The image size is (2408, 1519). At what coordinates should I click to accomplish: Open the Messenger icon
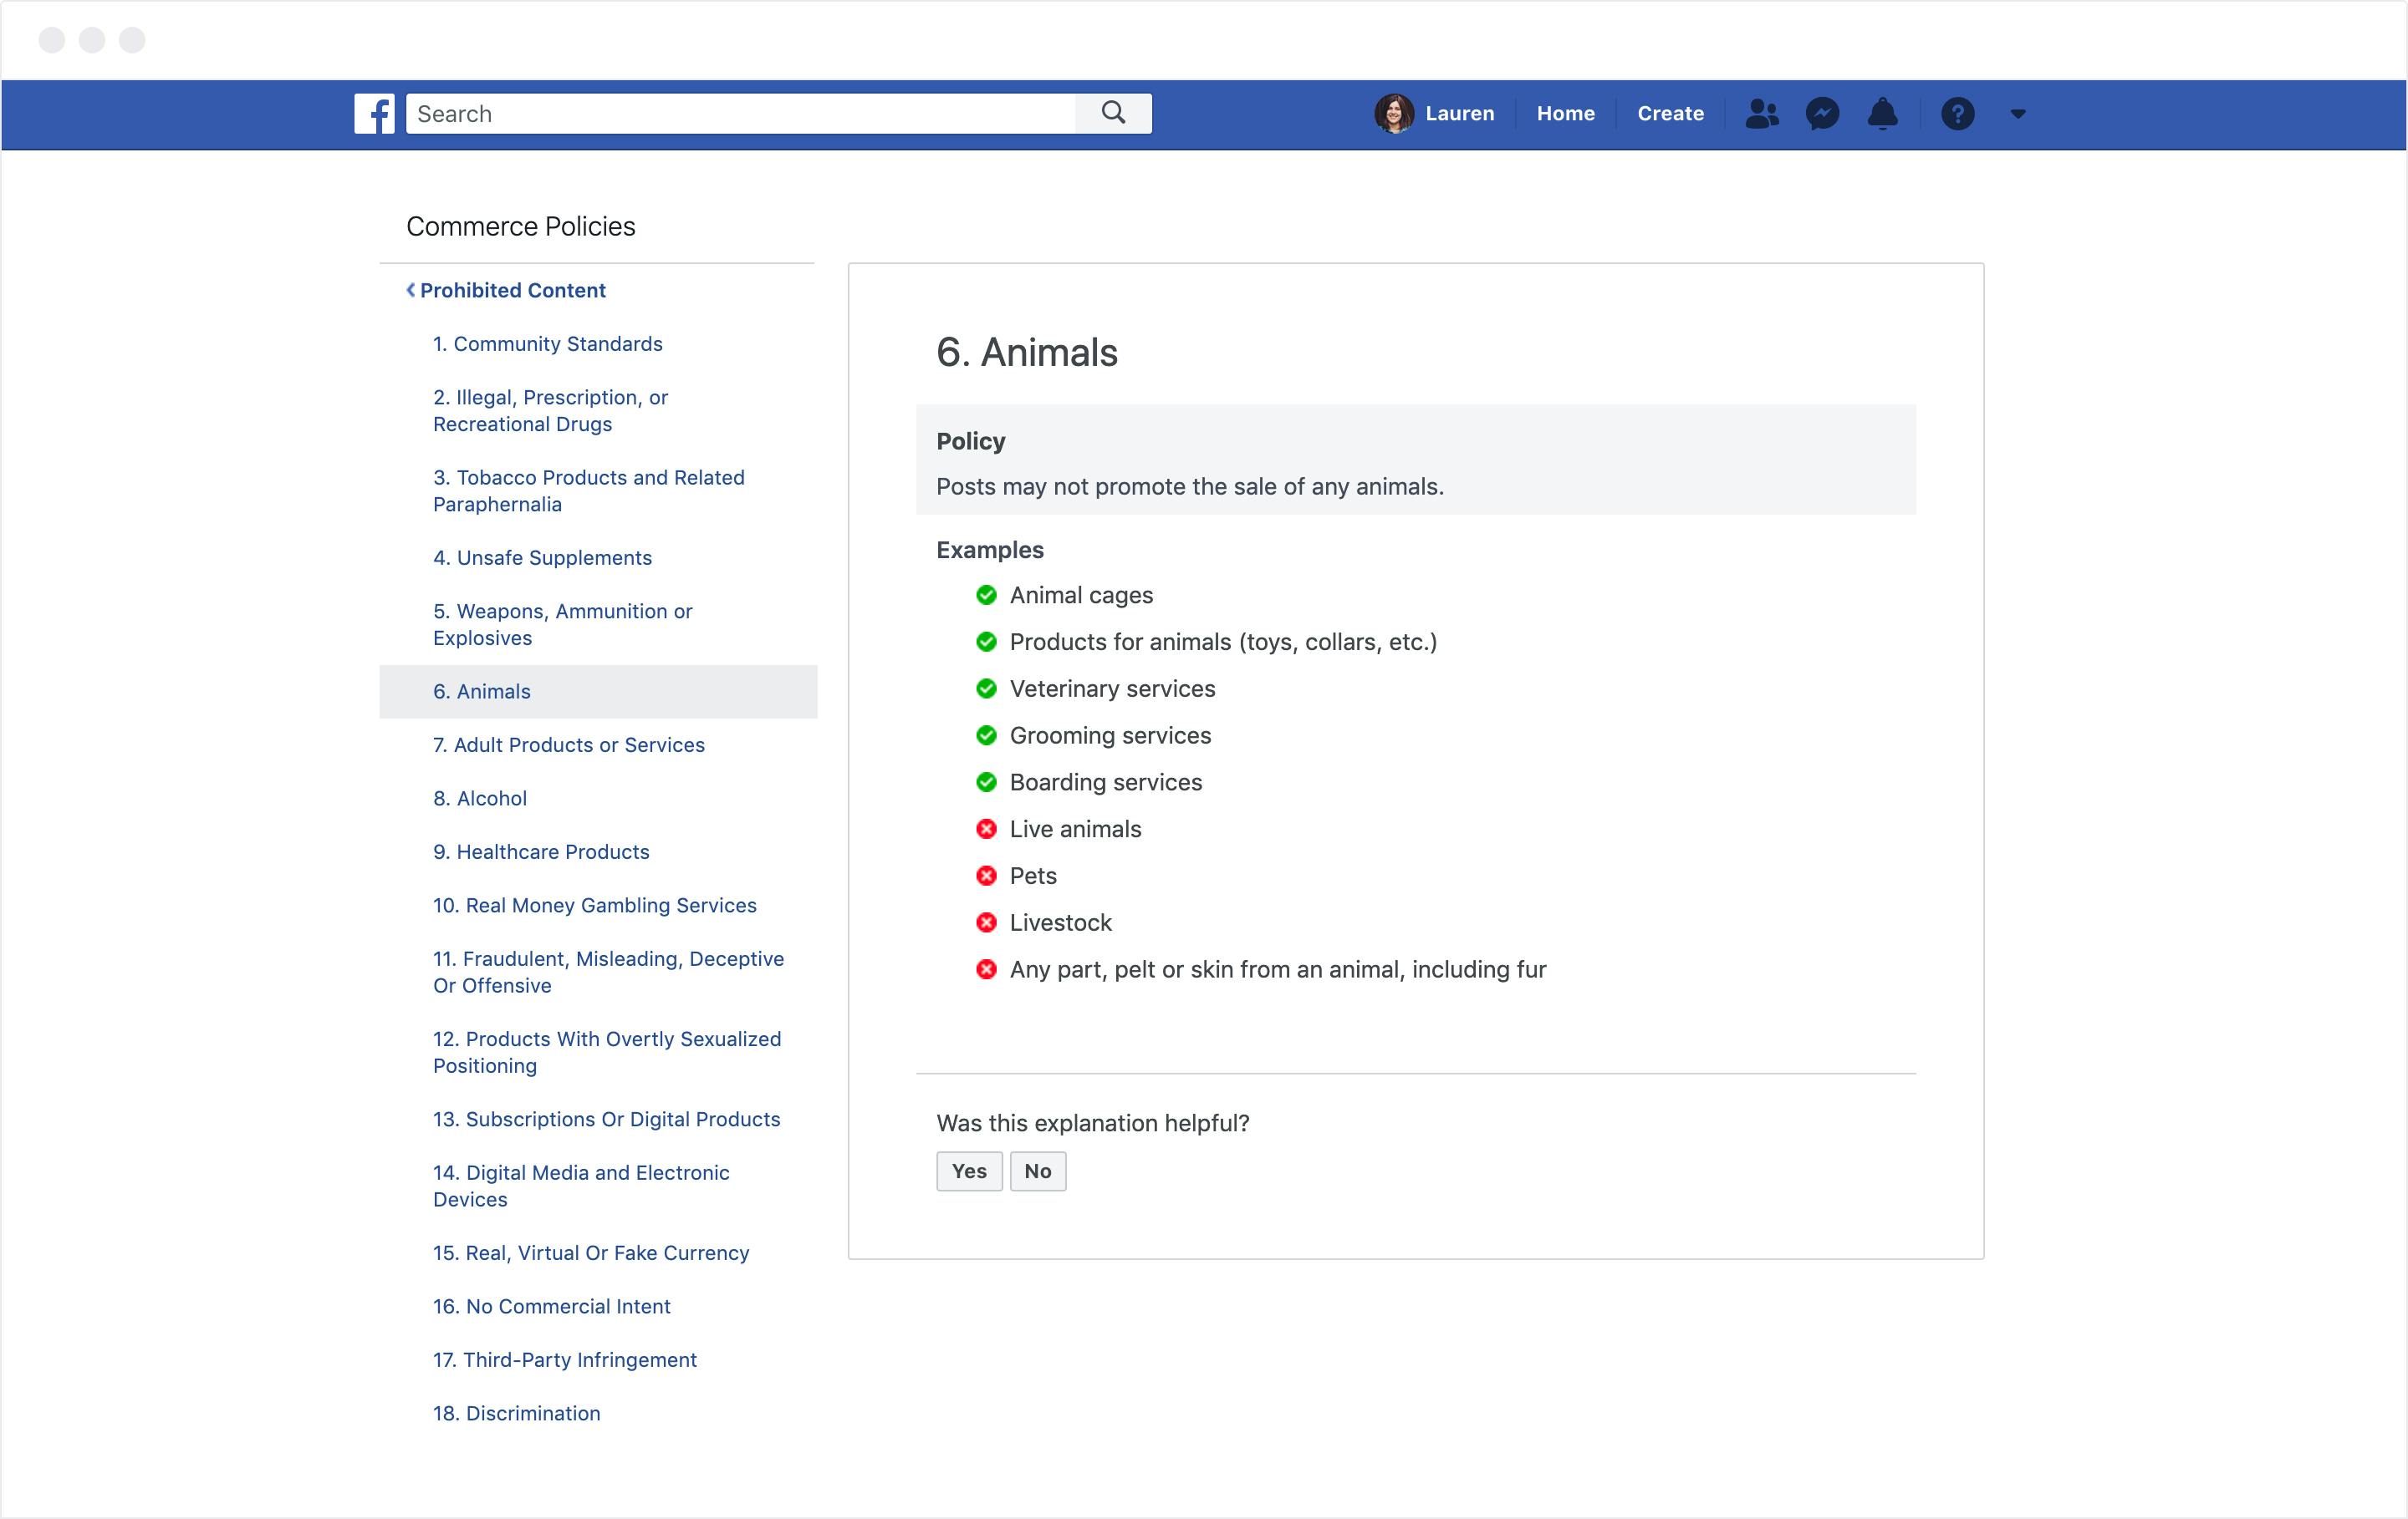pyautogui.click(x=1822, y=114)
